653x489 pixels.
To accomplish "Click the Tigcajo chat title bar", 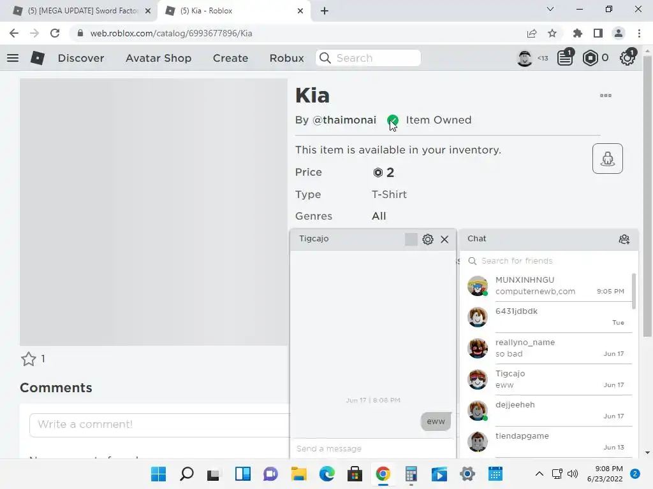I will (x=372, y=239).
